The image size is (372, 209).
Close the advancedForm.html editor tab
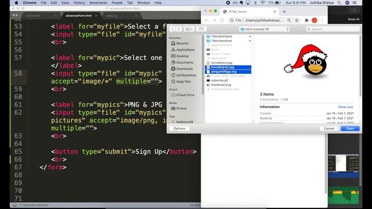[x=96, y=16]
